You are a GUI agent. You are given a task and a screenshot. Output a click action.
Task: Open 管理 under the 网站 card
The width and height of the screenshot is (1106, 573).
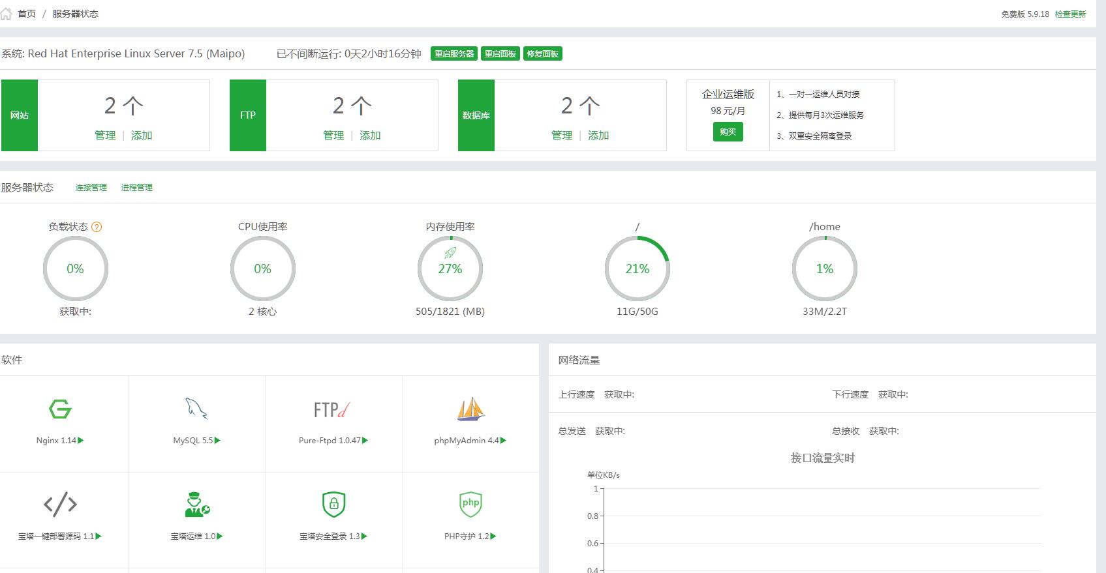tap(105, 135)
